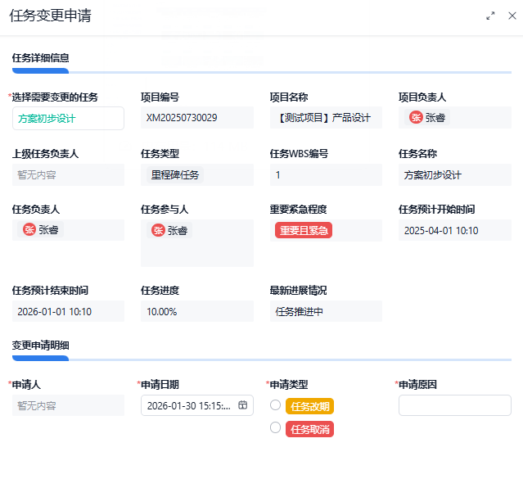Select the 任务取消 radio button
Viewport: 523px width, 479px height.
click(x=275, y=427)
